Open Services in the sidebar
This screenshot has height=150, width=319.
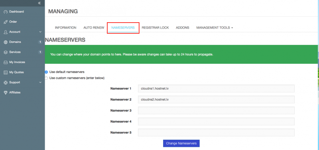click(x=15, y=52)
